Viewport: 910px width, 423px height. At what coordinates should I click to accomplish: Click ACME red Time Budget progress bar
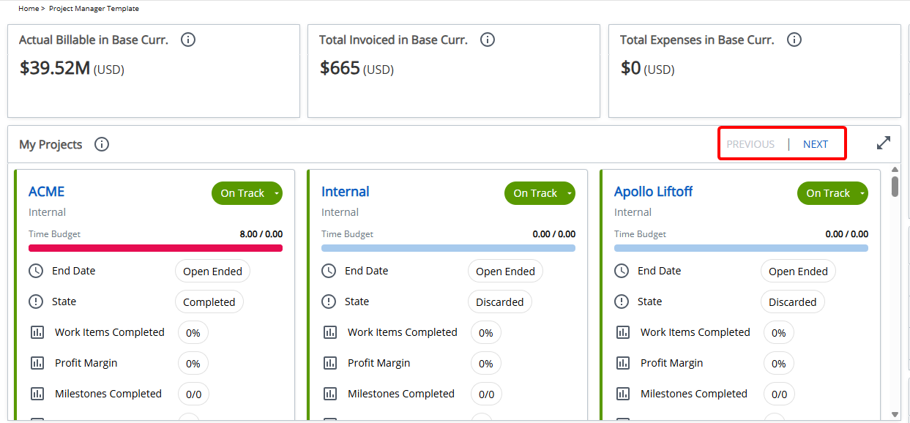point(155,248)
